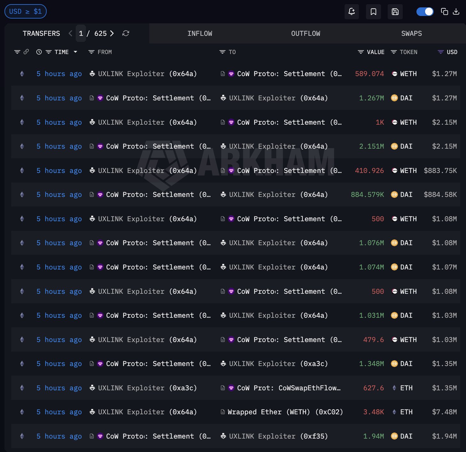Filter by the TO column
466x452 pixels.
[228, 52]
